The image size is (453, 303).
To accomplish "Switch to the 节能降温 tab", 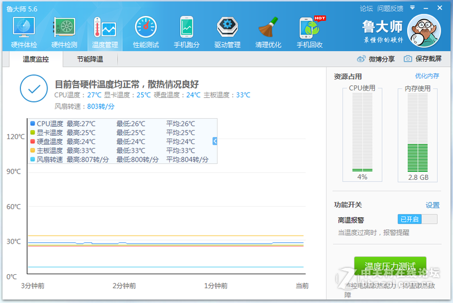I will pyautogui.click(x=90, y=59).
